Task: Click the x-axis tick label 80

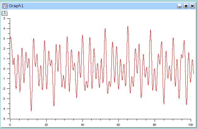Action: [x=155, y=124]
